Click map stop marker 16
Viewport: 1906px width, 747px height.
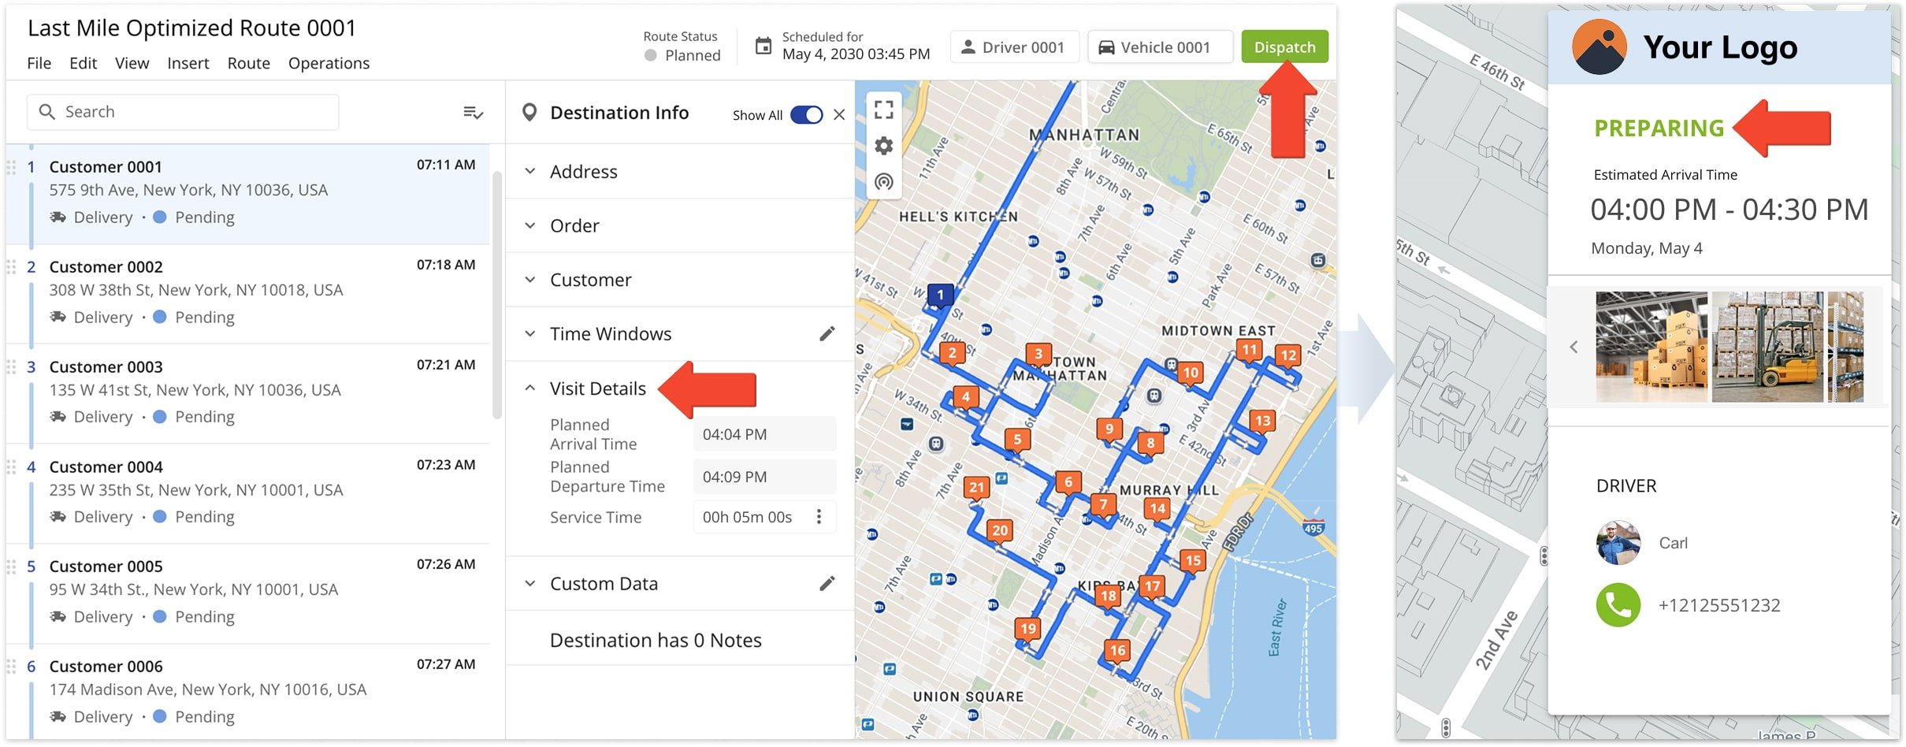pos(1117,652)
